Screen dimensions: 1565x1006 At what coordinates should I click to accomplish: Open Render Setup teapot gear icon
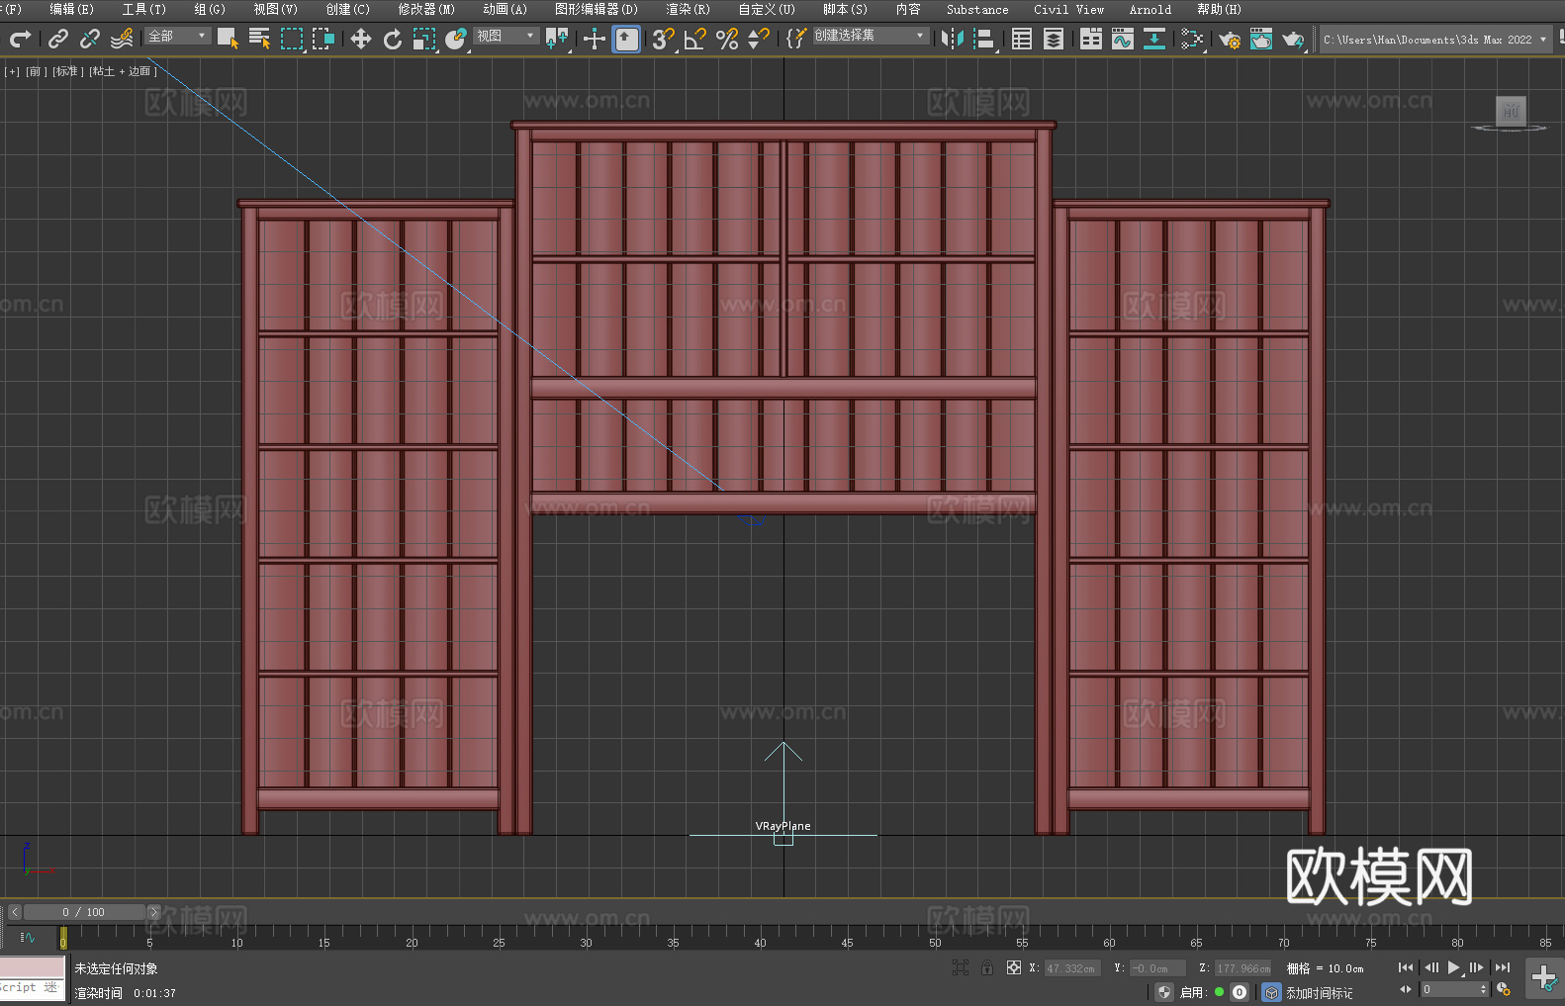(x=1230, y=39)
